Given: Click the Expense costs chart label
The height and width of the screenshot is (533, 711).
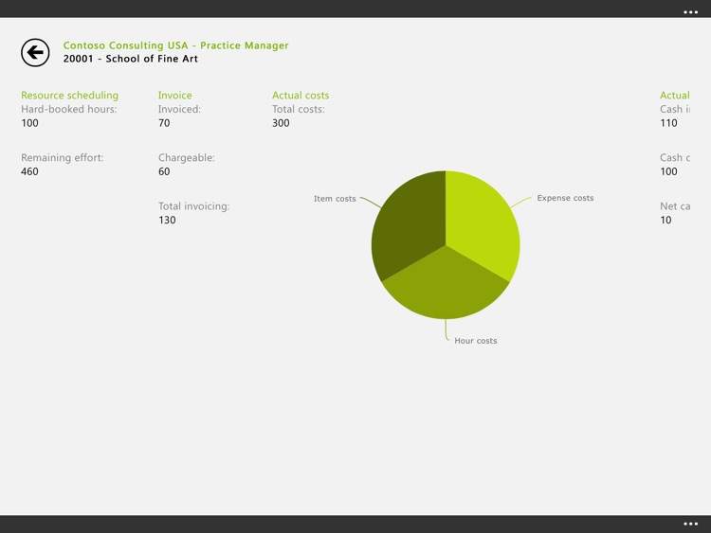Looking at the screenshot, I should coord(565,198).
